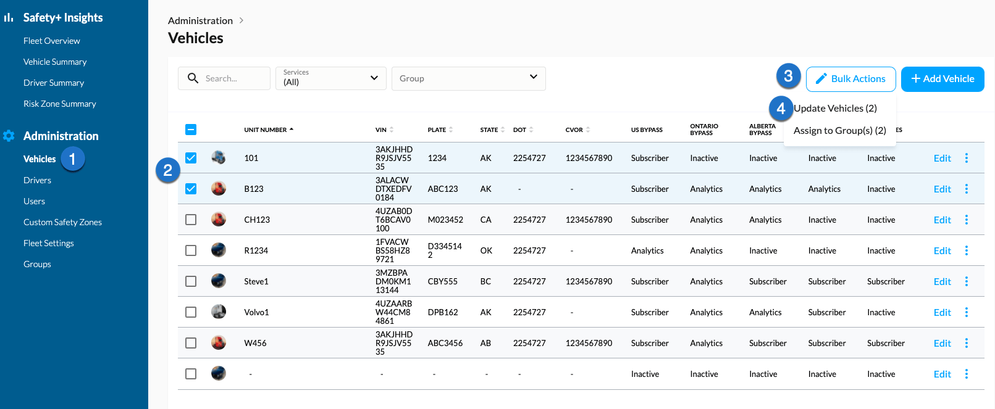This screenshot has width=995, height=409.
Task: Toggle the select-all header checkbox
Action: 191,130
